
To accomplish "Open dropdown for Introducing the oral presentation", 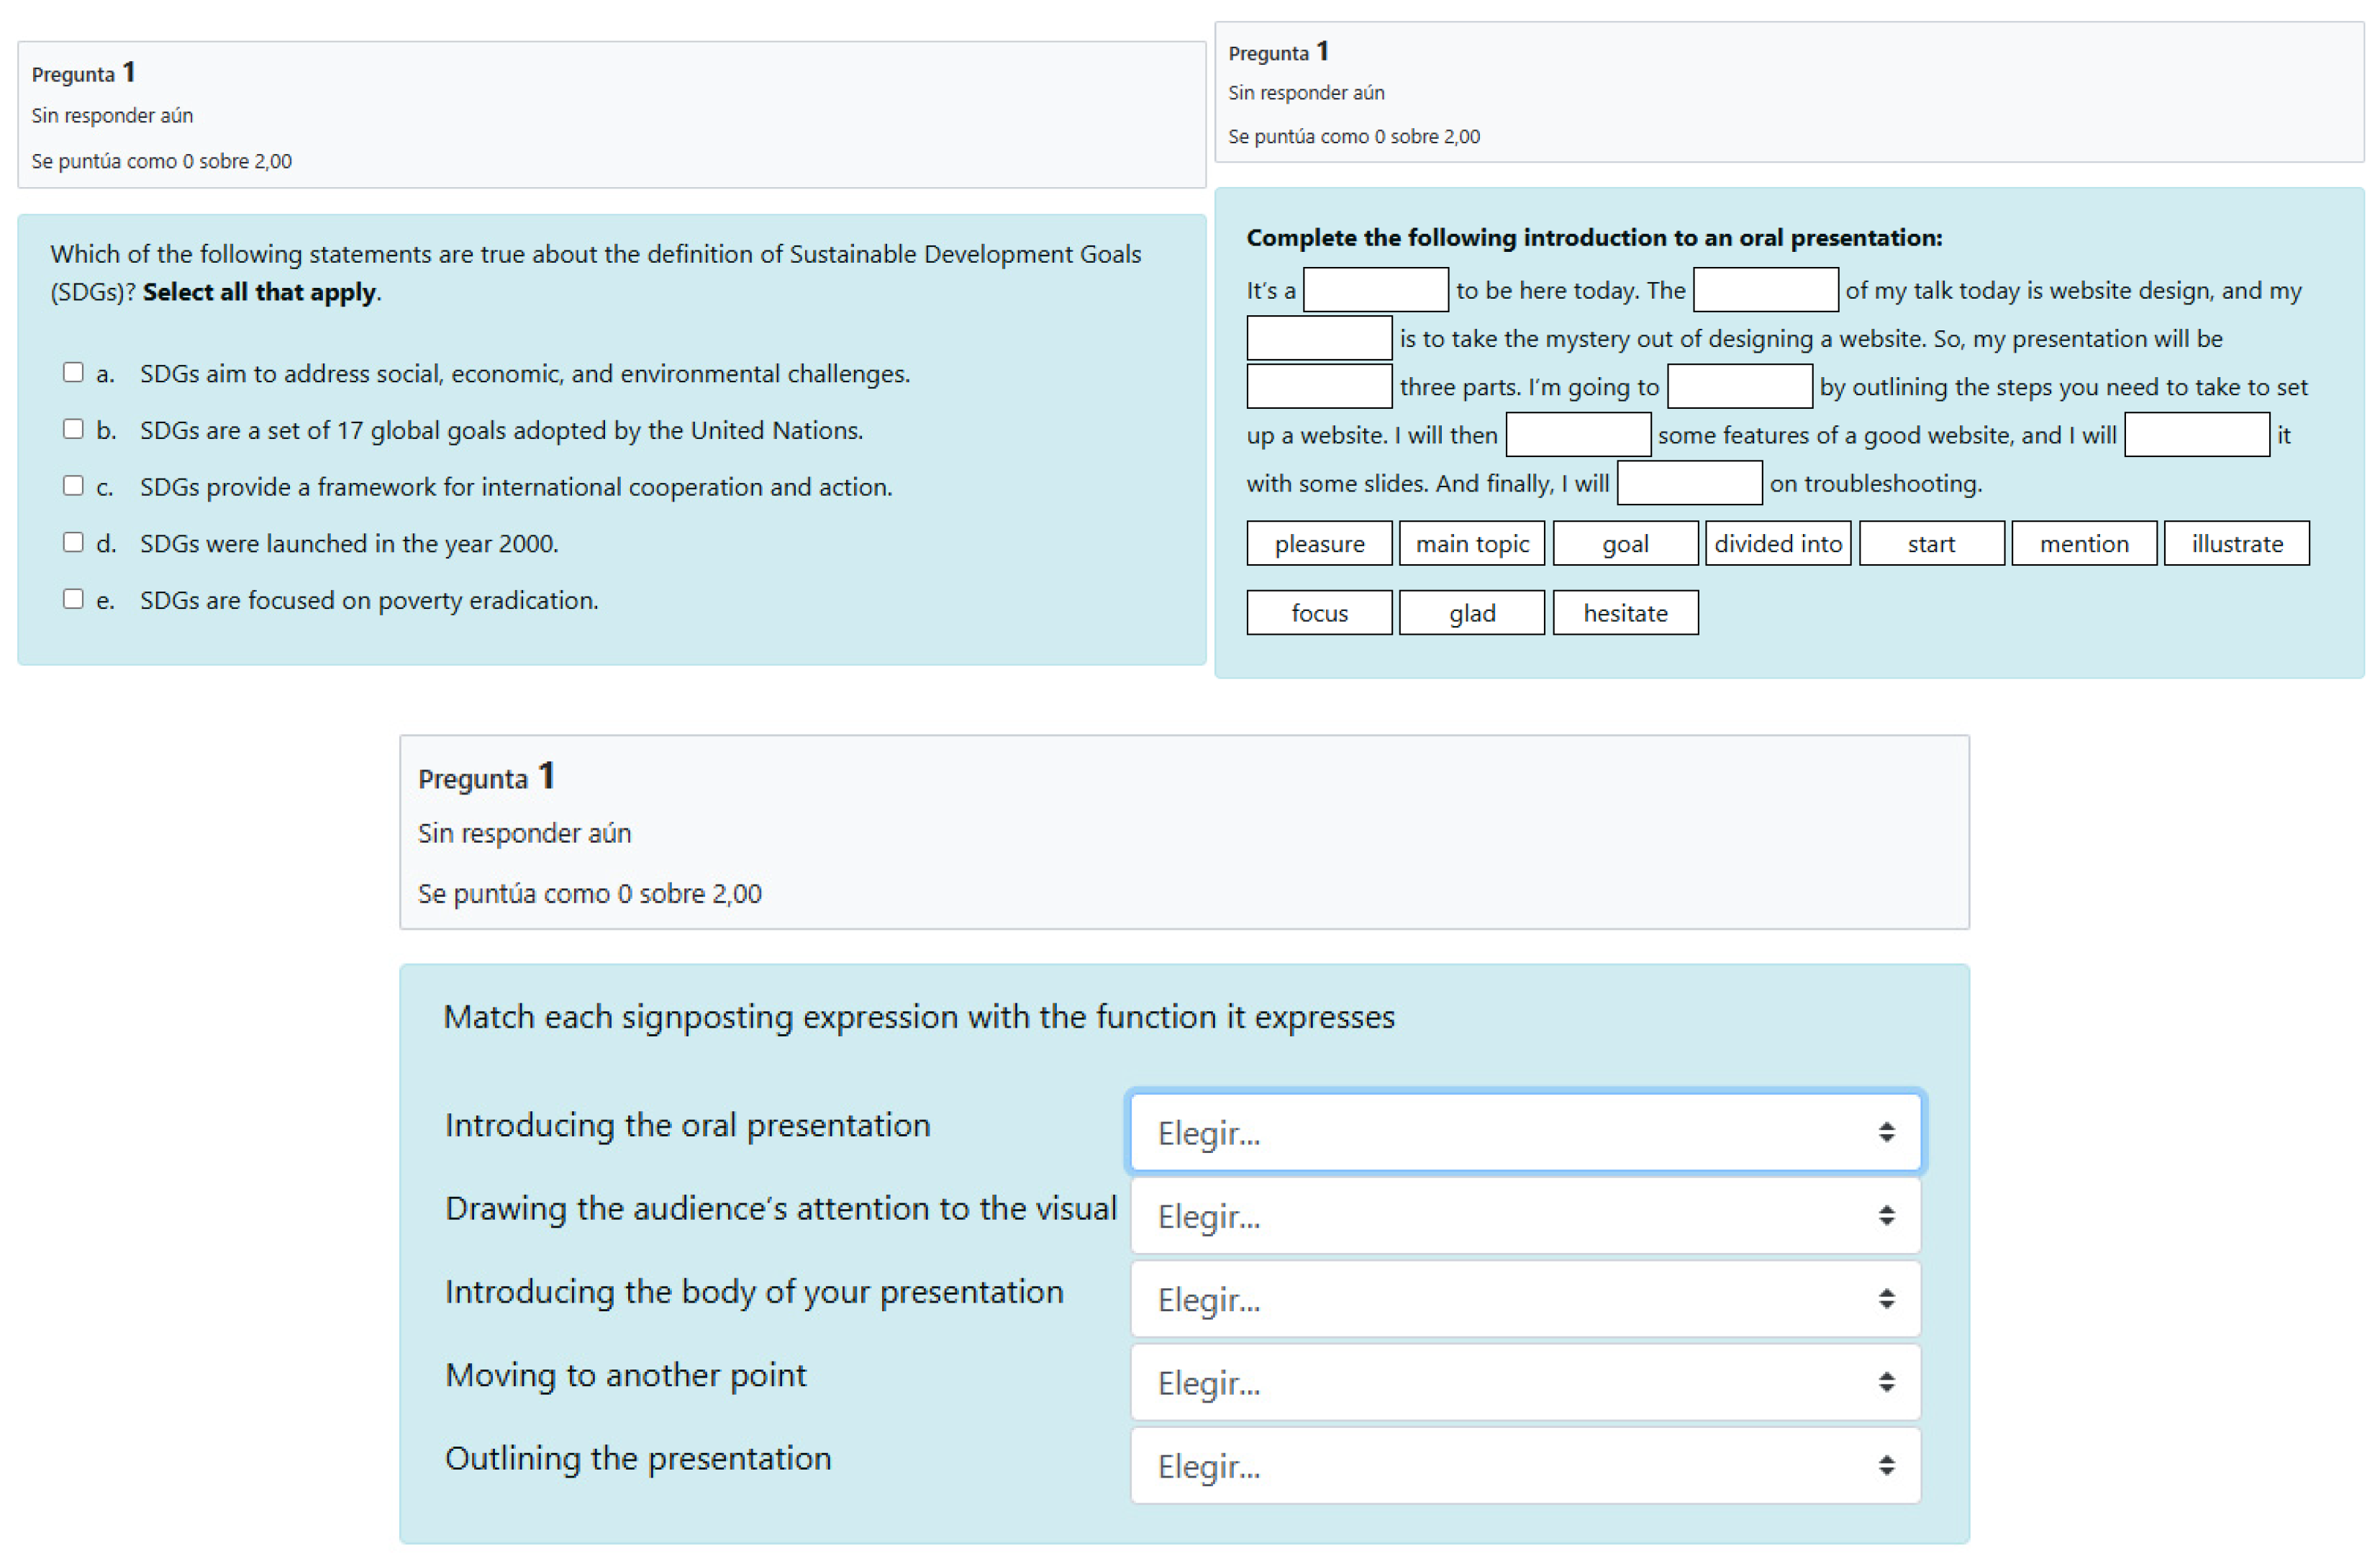I will (1524, 1132).
